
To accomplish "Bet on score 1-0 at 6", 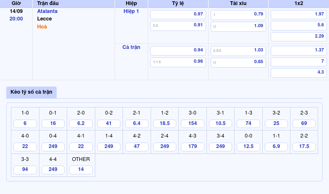I will (x=25, y=124).
